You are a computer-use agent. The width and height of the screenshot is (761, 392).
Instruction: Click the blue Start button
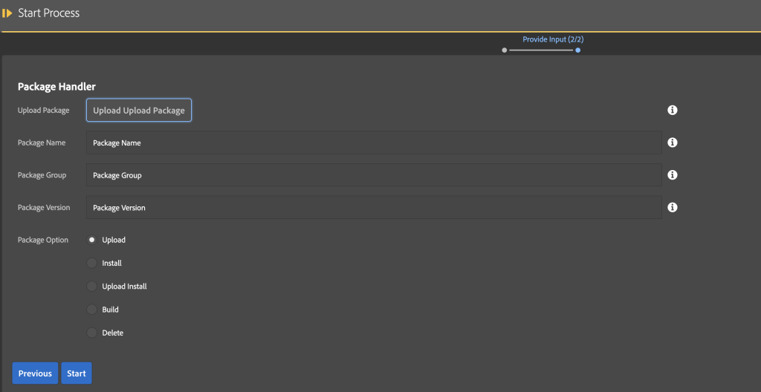click(x=77, y=373)
